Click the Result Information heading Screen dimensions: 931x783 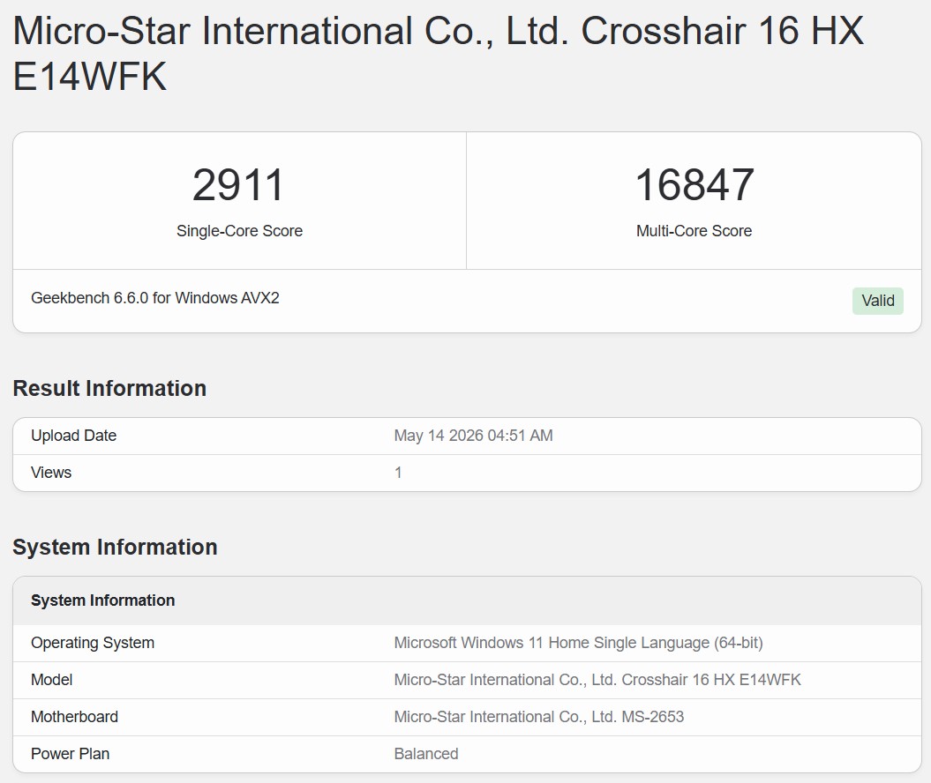pyautogui.click(x=109, y=389)
